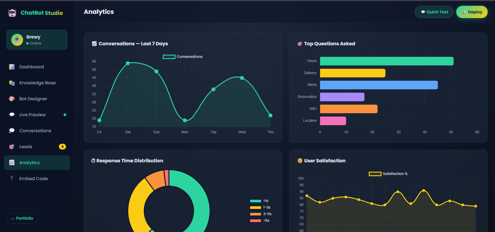Click the Bot Designer palette icon
The image size is (495, 232).
[x=12, y=99]
